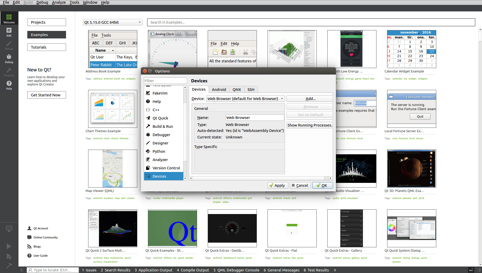Cancel the Options dialog

pyautogui.click(x=300, y=185)
